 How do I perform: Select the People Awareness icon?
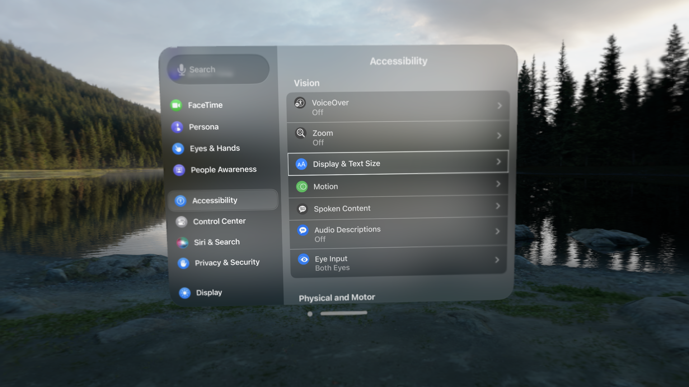click(x=179, y=170)
